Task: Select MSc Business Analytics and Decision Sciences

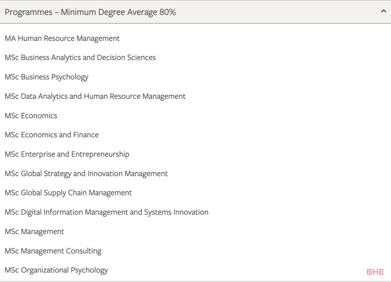Action: click(80, 58)
